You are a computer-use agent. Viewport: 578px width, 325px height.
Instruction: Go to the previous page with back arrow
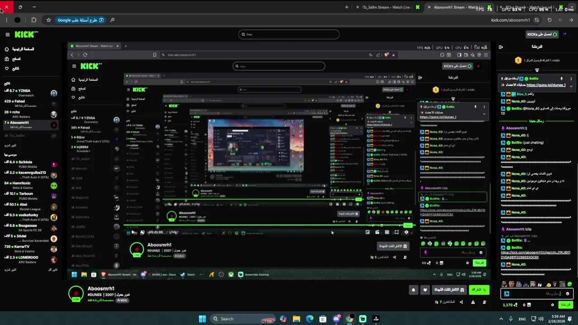[x=571, y=20]
